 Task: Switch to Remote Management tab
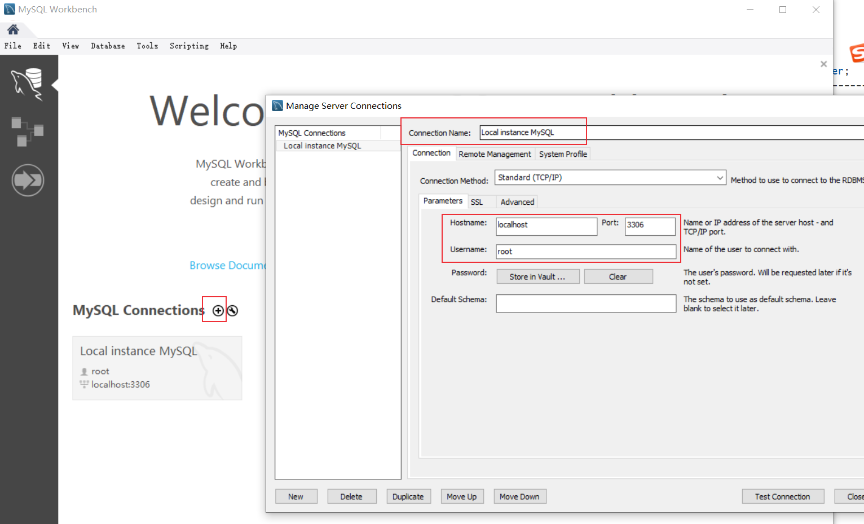click(x=495, y=154)
